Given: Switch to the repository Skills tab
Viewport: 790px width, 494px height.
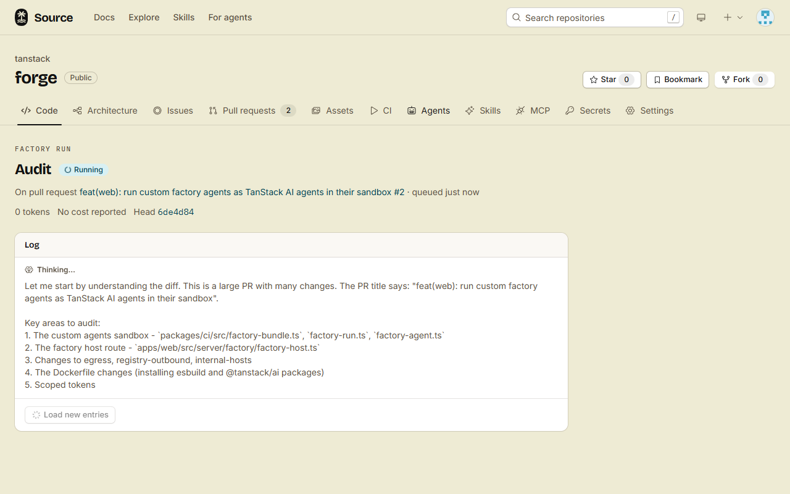Looking at the screenshot, I should tap(483, 111).
